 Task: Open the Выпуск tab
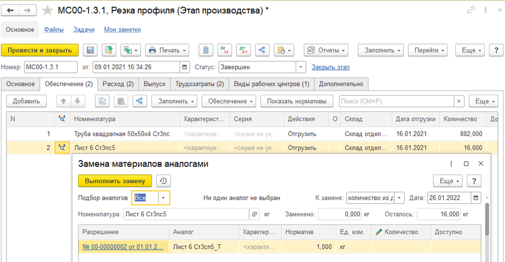(x=154, y=84)
